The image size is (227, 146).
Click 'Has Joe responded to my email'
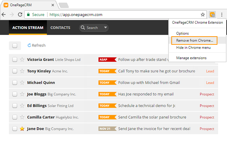146,94
